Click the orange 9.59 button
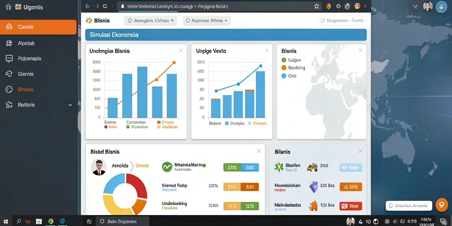The image size is (452, 226). 250,187
